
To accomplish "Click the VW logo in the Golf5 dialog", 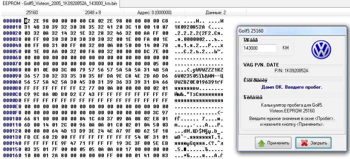I will point(321,50).
